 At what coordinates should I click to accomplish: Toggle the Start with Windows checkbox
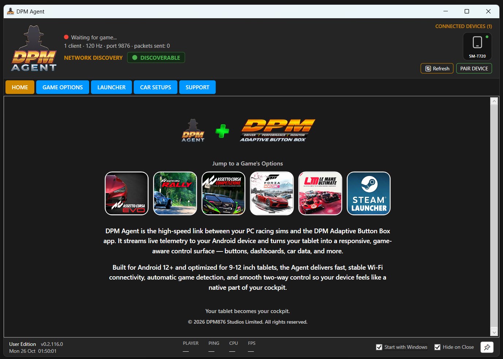379,347
